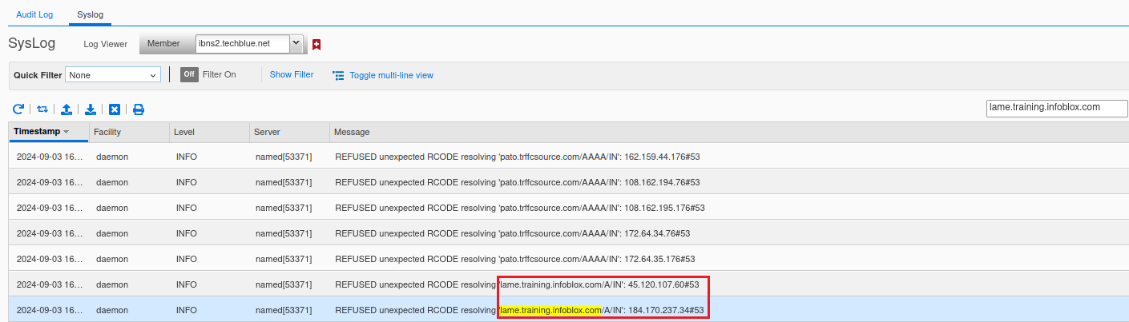Screen dimensions: 1129x322
Task: Click the multi-line view list icon
Action: (338, 75)
